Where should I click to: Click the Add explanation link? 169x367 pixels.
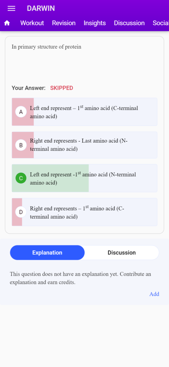point(154,294)
